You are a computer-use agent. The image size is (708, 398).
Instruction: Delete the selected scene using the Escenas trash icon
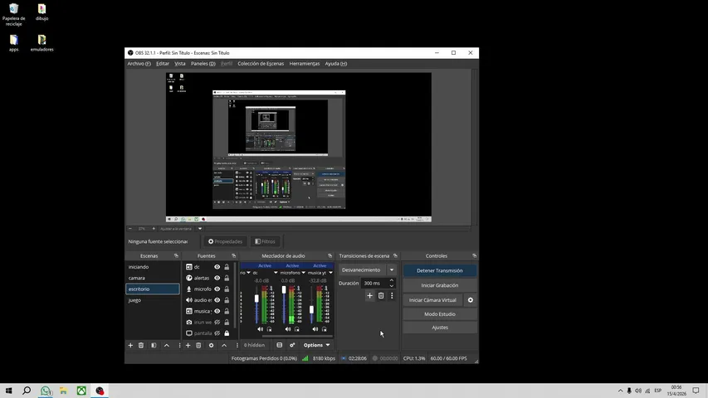(141, 345)
